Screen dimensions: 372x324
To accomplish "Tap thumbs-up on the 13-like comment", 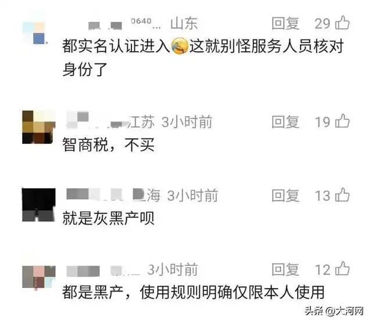I will click(342, 195).
